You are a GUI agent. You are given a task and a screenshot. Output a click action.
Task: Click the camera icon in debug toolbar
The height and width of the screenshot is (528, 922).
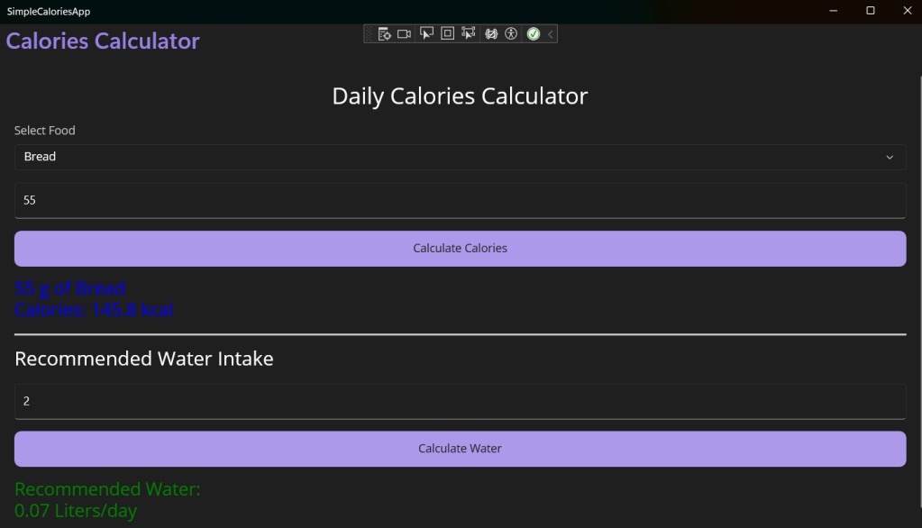pyautogui.click(x=404, y=34)
